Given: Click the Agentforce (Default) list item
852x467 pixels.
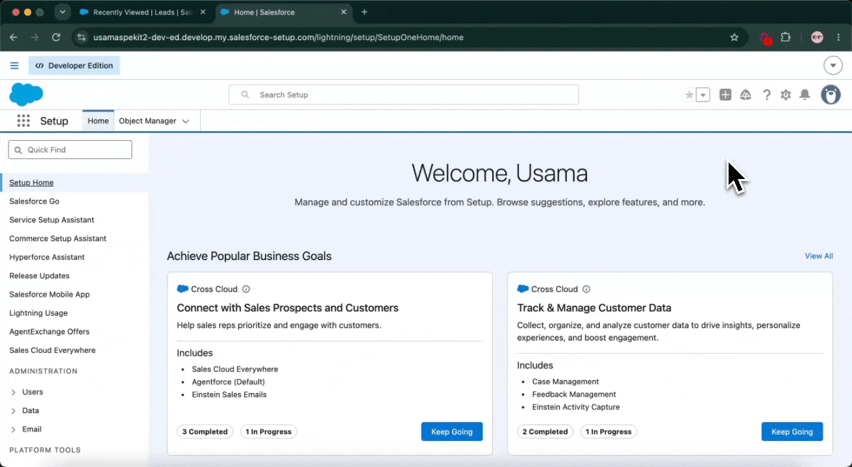Looking at the screenshot, I should point(229,382).
